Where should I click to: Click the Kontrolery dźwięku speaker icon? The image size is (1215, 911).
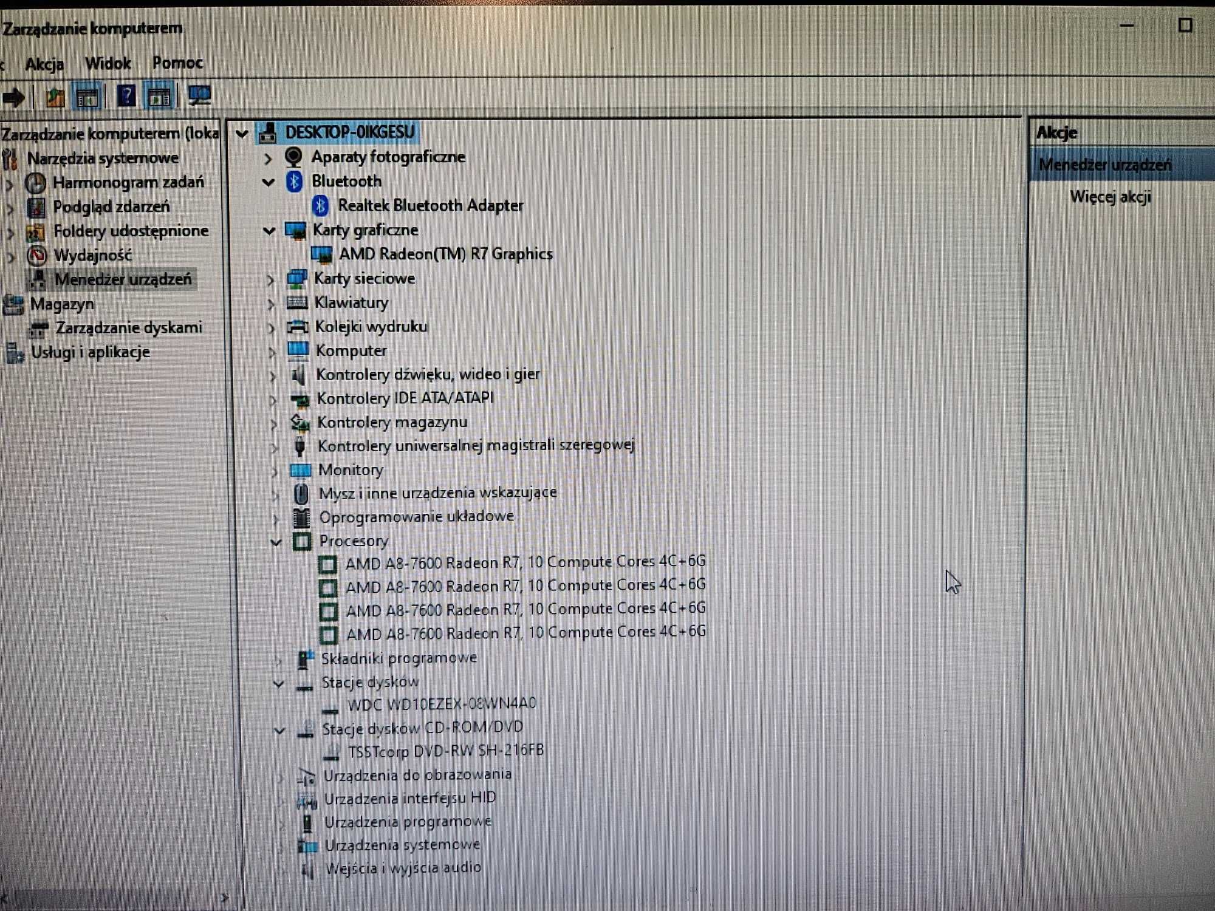coord(298,375)
